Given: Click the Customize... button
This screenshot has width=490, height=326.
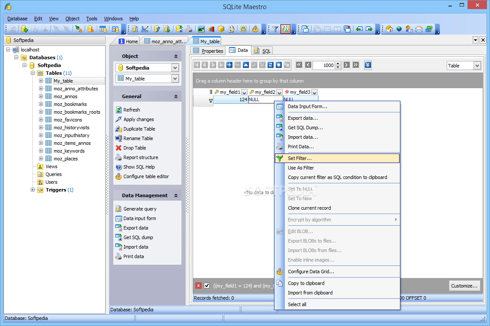Looking at the screenshot, I should click(464, 286).
